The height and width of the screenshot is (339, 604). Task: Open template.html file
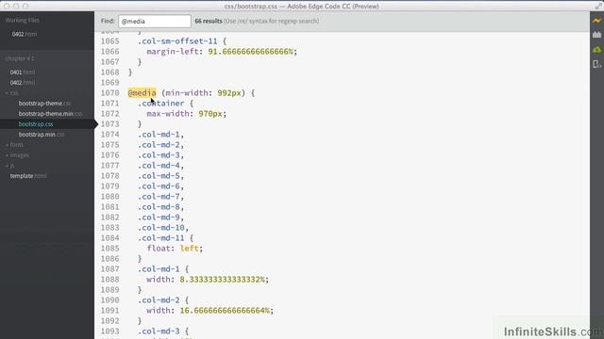[28, 176]
